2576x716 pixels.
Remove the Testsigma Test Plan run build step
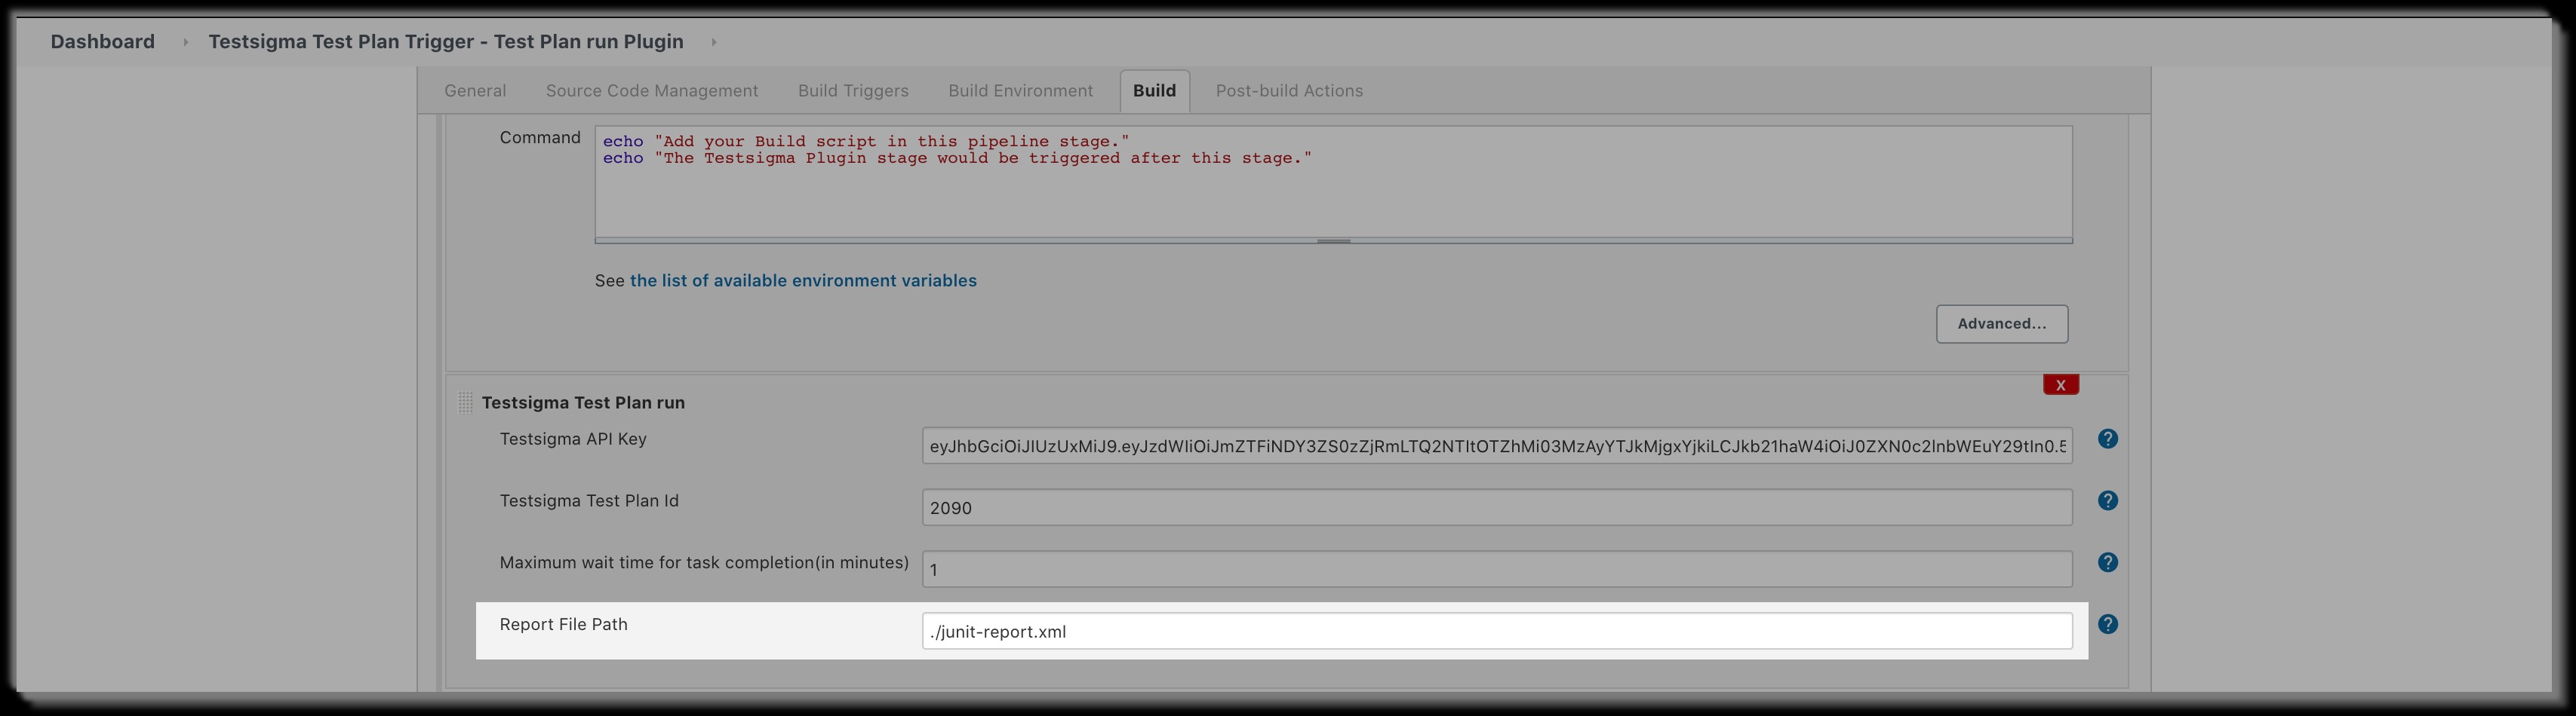point(2060,384)
